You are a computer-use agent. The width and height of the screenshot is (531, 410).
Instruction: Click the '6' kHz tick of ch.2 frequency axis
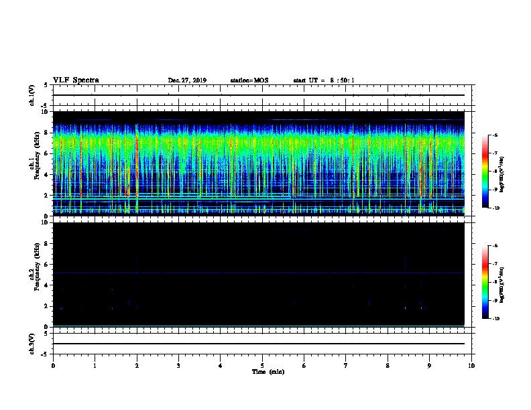tap(47, 265)
